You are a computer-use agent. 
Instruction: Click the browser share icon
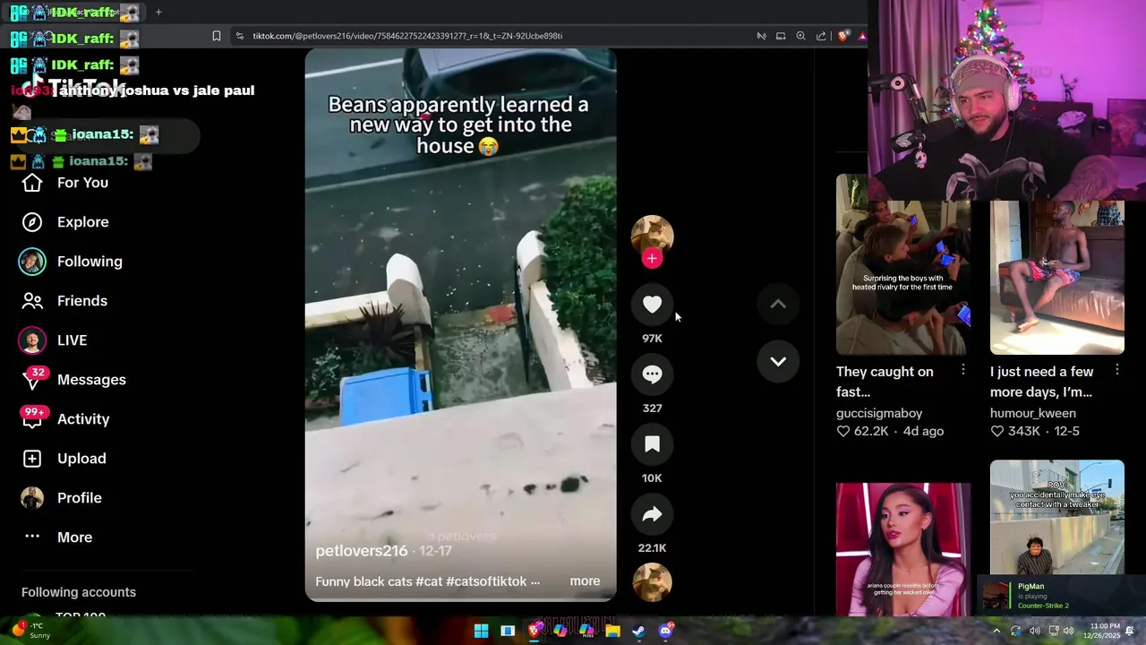[x=822, y=36]
